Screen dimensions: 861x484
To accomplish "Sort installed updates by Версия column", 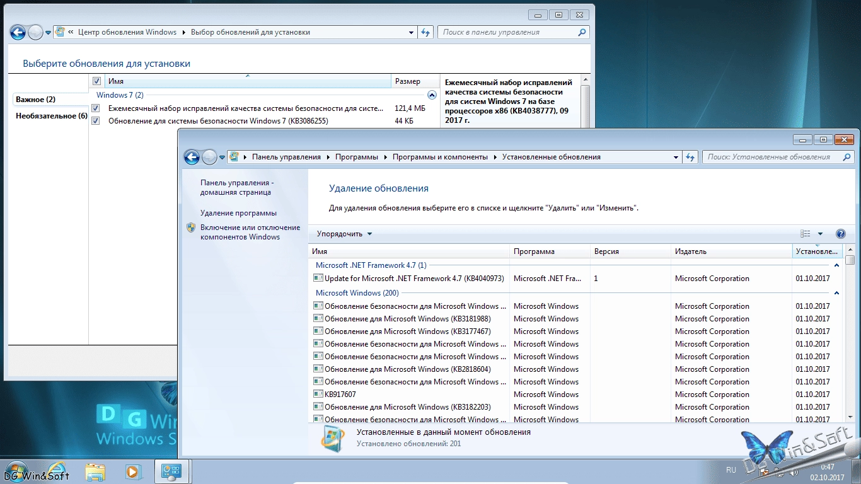I will tap(630, 251).
